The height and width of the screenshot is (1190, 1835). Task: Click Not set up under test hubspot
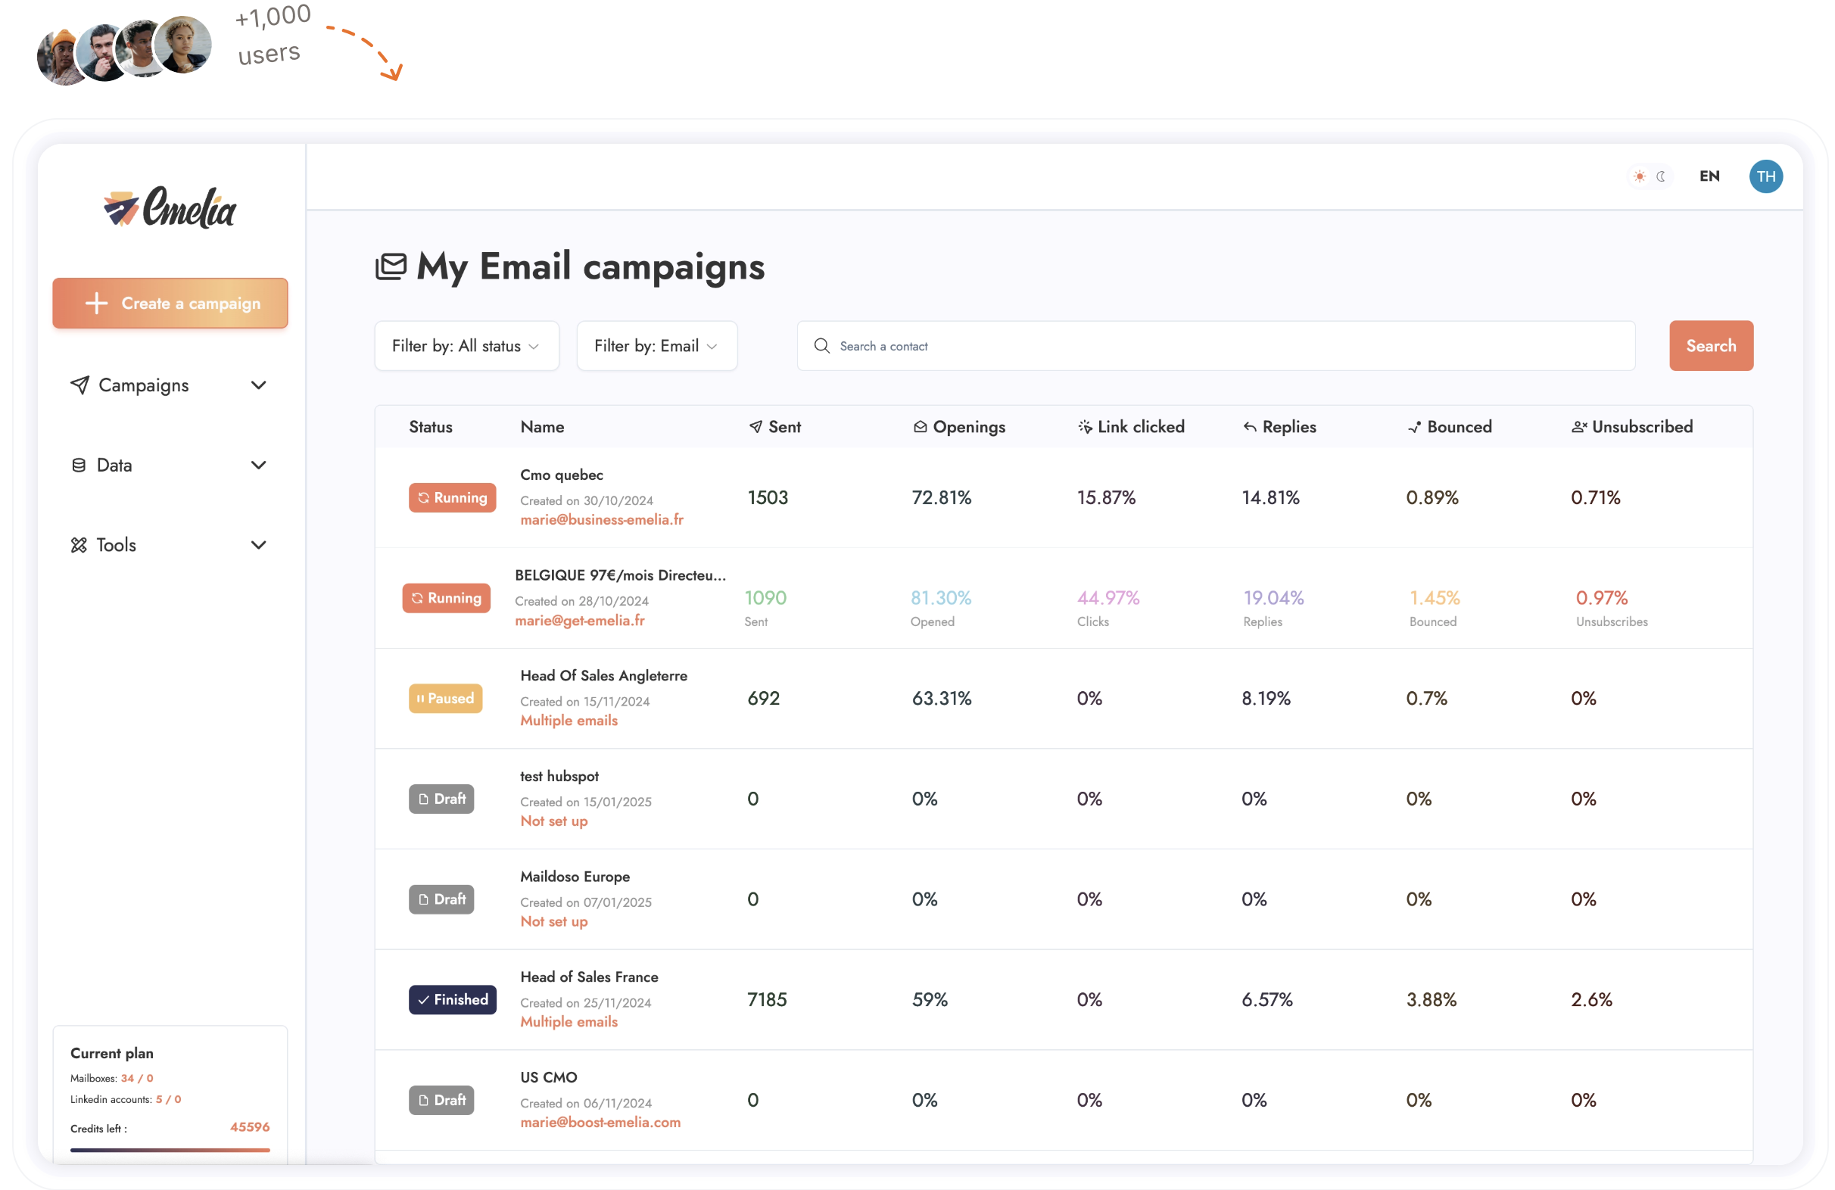[x=553, y=821]
